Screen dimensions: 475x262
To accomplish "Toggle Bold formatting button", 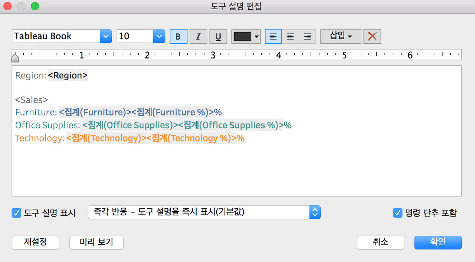I will 178,36.
